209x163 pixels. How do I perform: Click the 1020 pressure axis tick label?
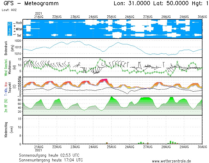click(x=18, y=41)
